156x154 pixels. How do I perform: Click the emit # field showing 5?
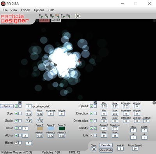[x=121, y=149]
